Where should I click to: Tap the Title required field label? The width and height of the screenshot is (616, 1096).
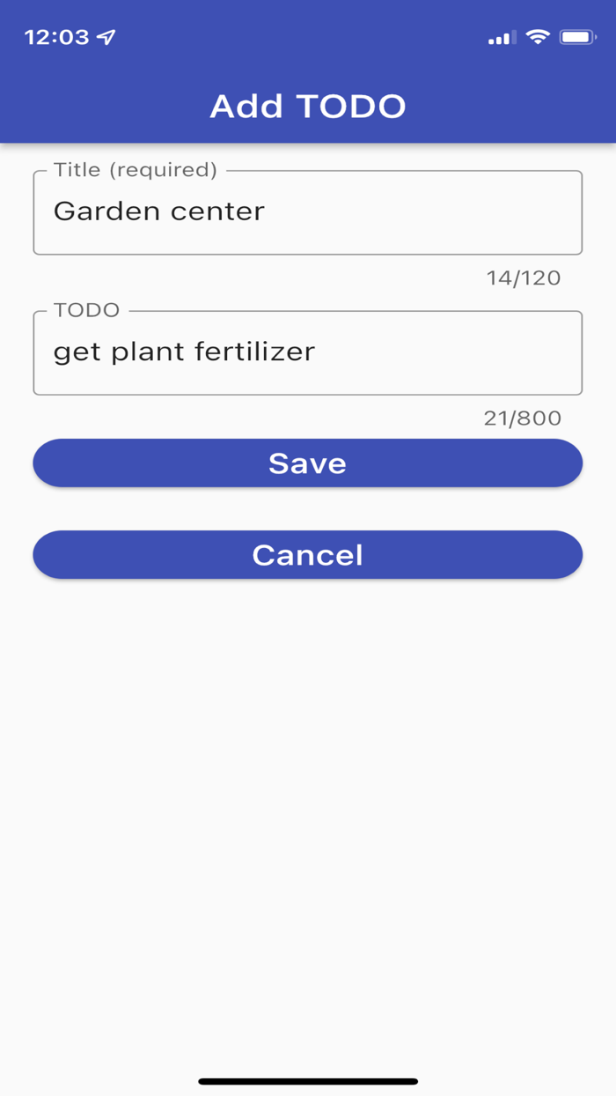click(x=135, y=170)
